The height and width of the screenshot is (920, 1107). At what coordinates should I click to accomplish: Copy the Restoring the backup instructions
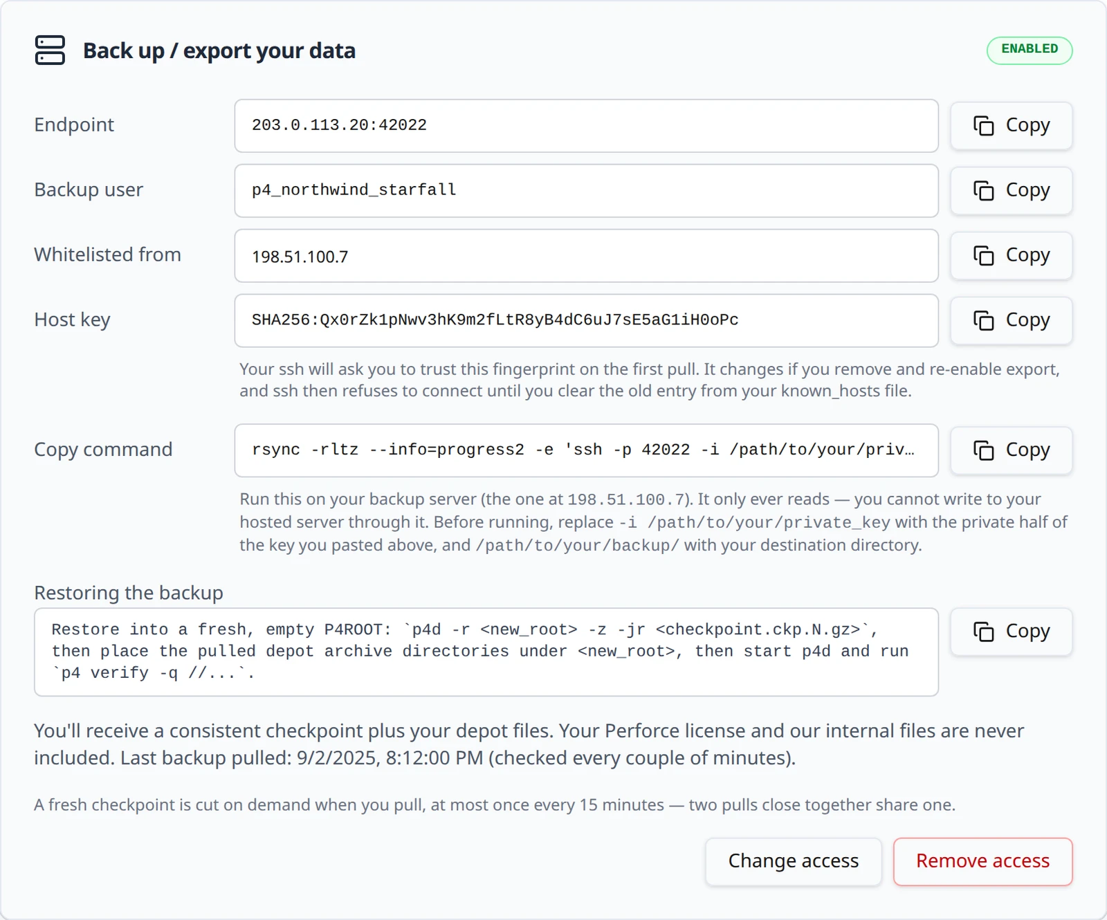click(1011, 632)
